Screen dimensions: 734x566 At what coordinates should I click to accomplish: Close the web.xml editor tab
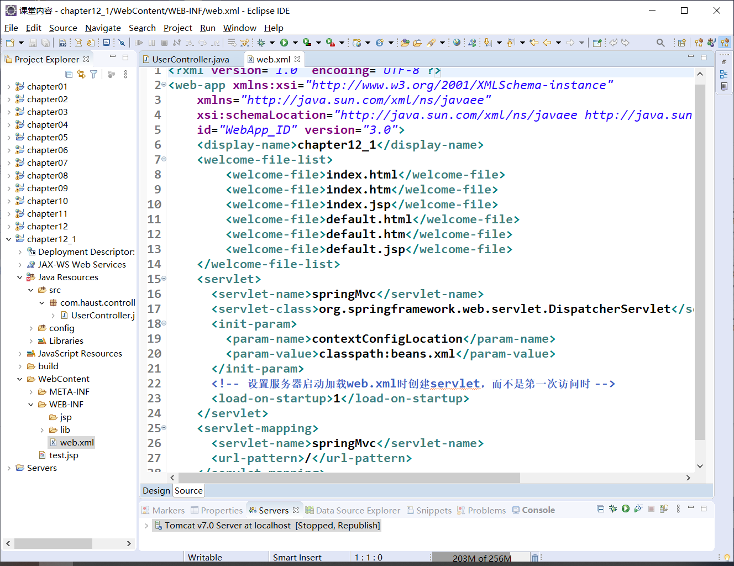pyautogui.click(x=297, y=59)
